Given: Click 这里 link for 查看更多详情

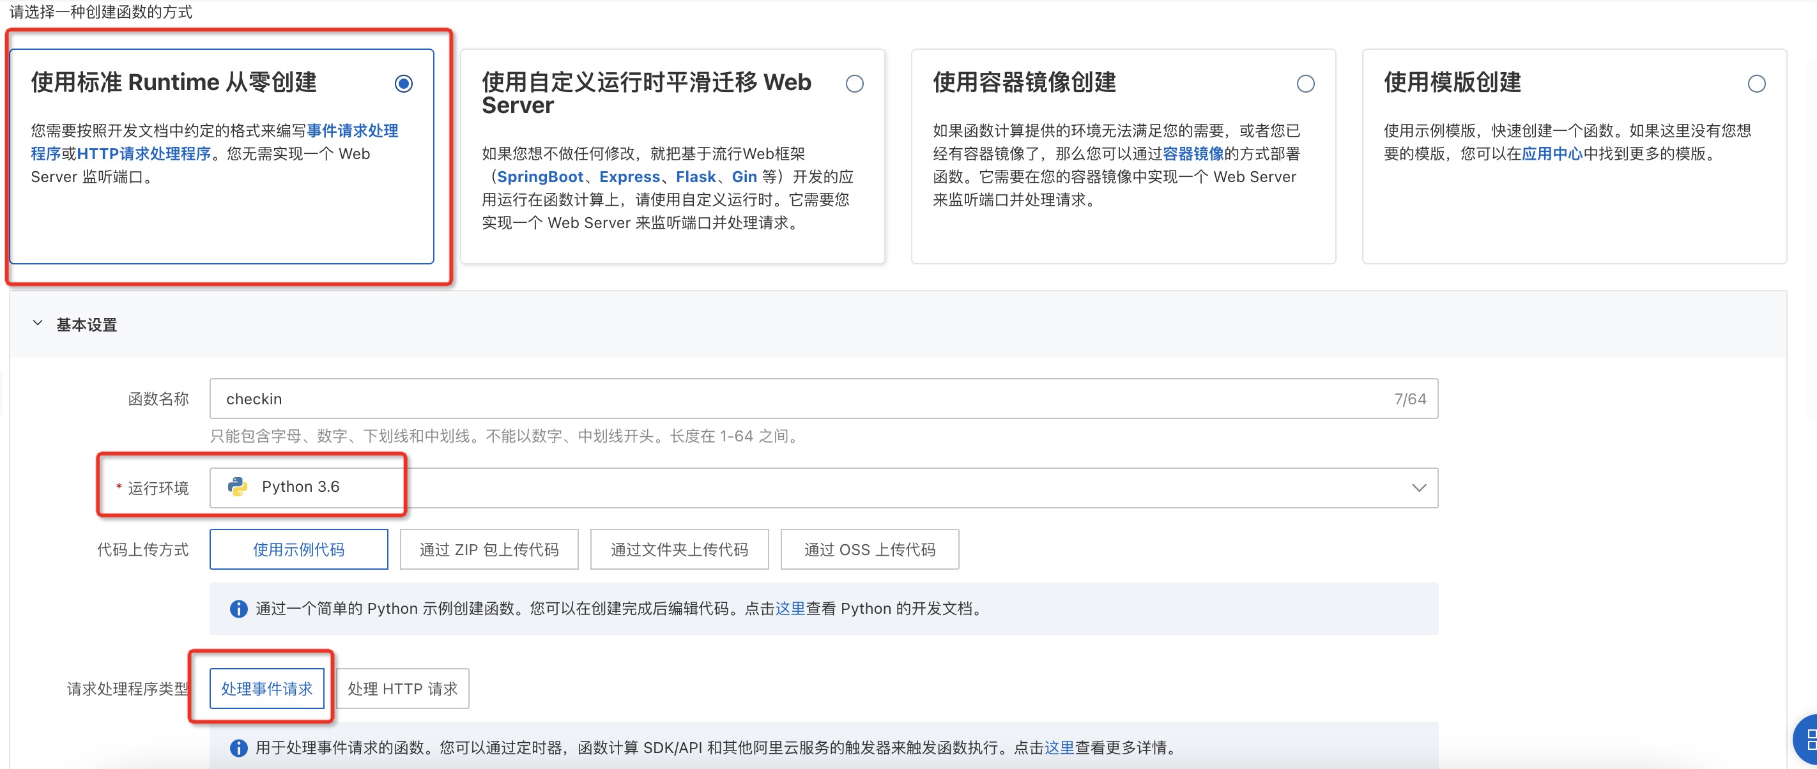Looking at the screenshot, I should click(x=1059, y=747).
